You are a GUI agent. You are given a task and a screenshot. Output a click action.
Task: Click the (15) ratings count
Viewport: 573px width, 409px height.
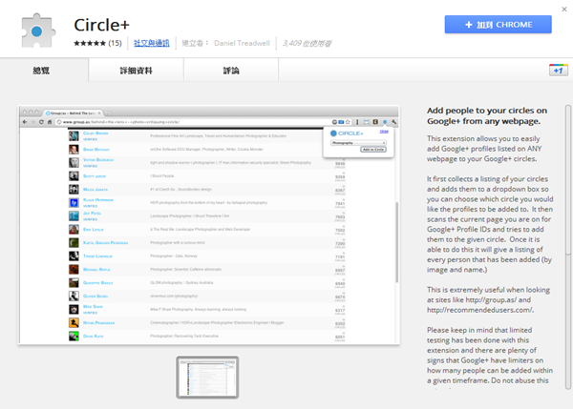point(115,43)
